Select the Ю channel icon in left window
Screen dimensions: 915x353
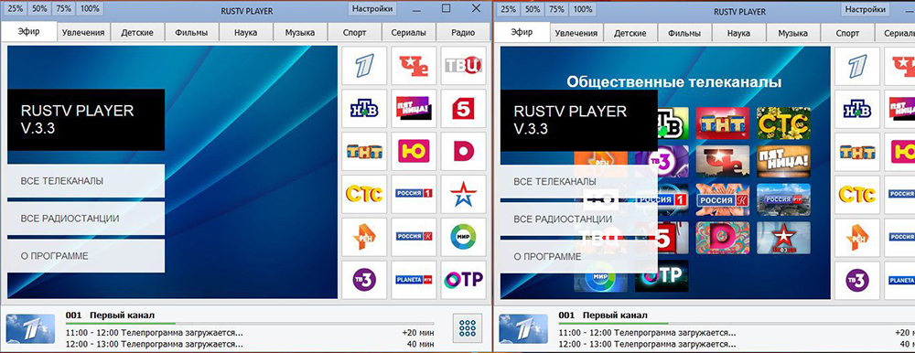414,151
